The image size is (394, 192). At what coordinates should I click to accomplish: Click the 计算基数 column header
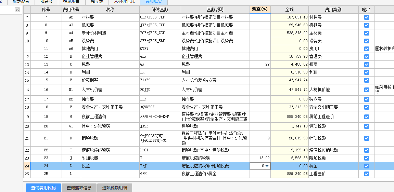[x=160, y=10]
